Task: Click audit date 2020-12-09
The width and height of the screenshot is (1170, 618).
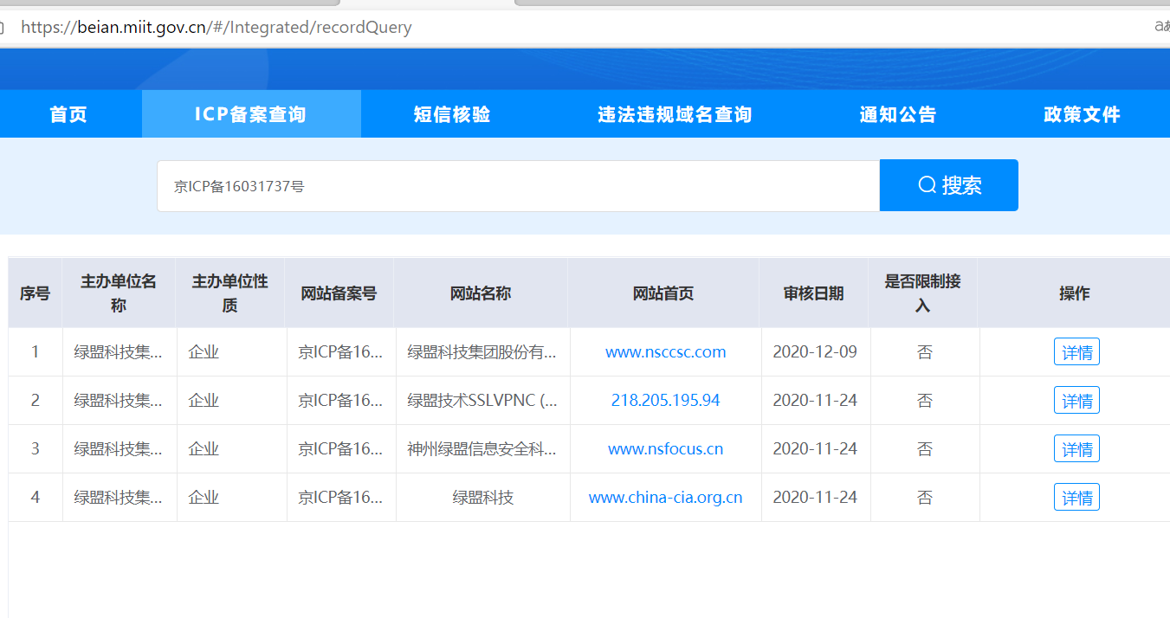Action: click(815, 352)
